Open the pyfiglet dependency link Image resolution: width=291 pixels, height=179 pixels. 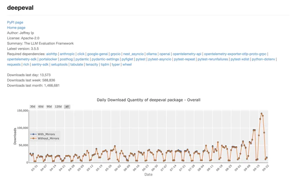(128, 59)
